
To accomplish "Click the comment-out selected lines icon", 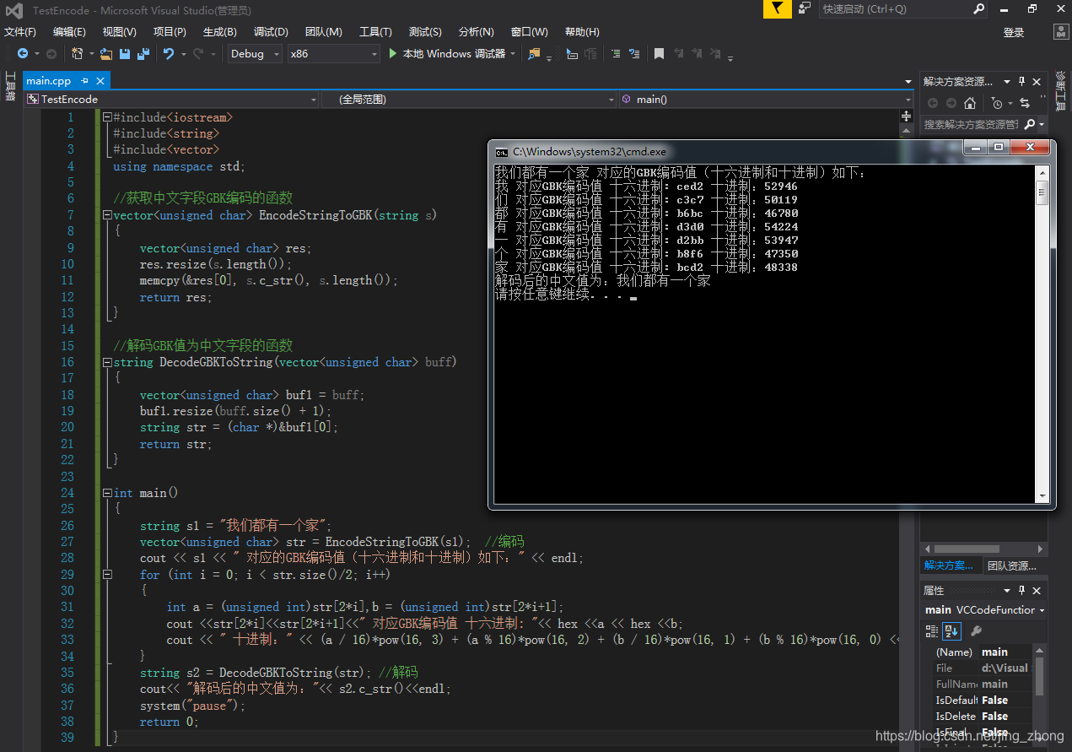I will (x=616, y=53).
